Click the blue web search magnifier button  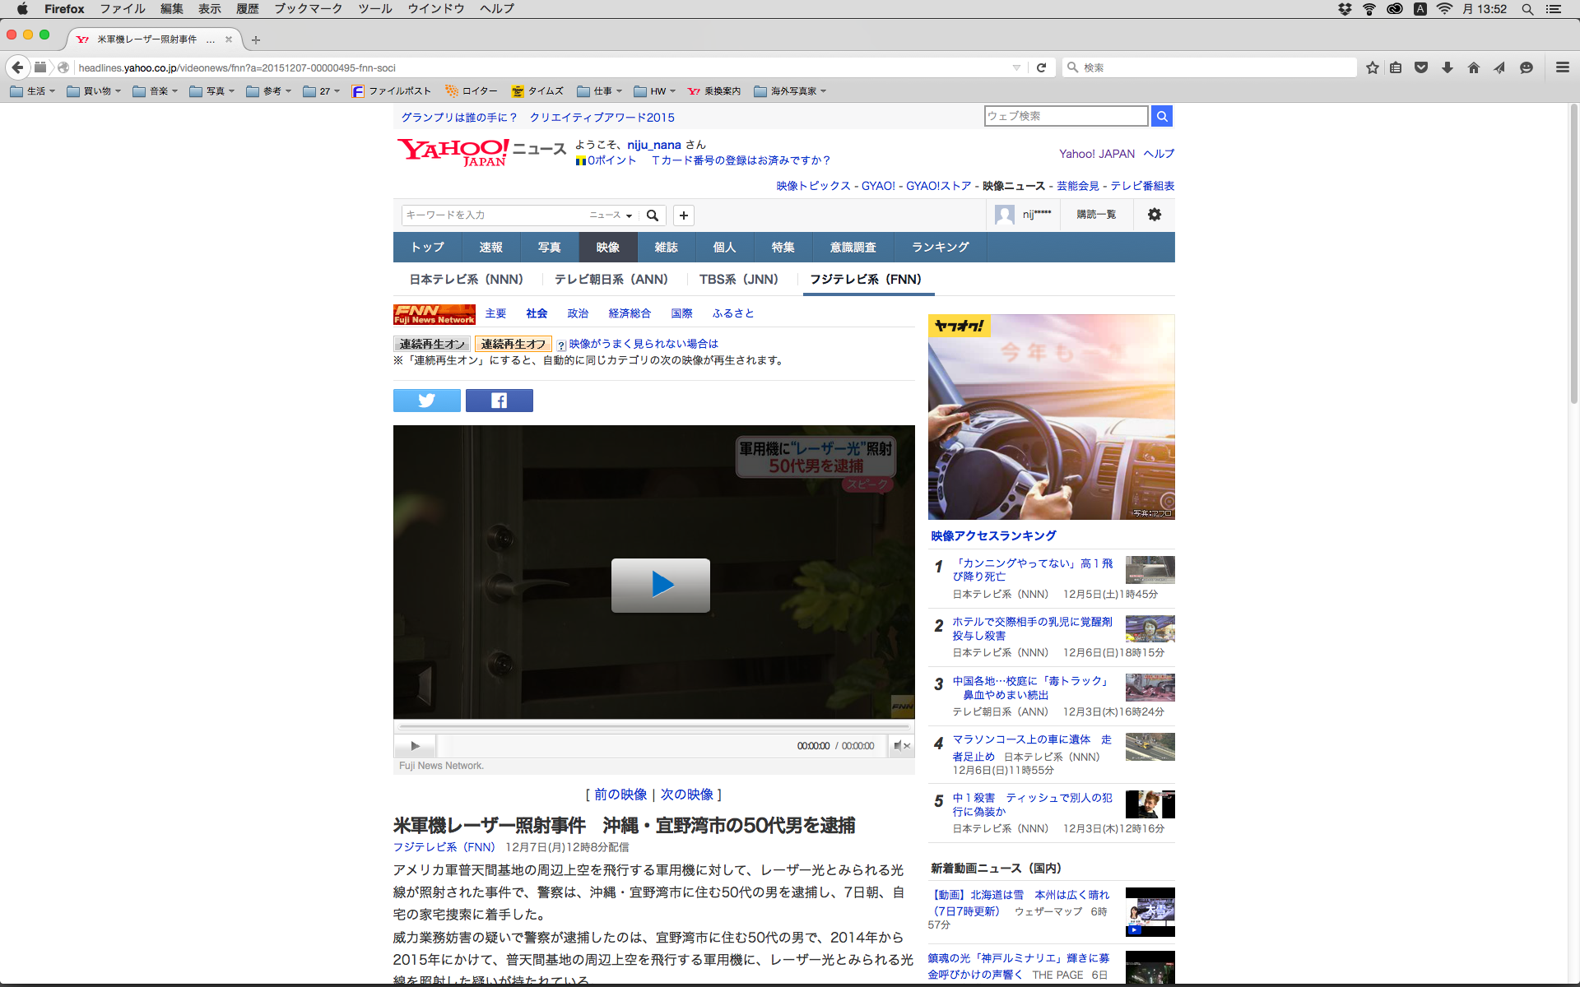tap(1161, 116)
